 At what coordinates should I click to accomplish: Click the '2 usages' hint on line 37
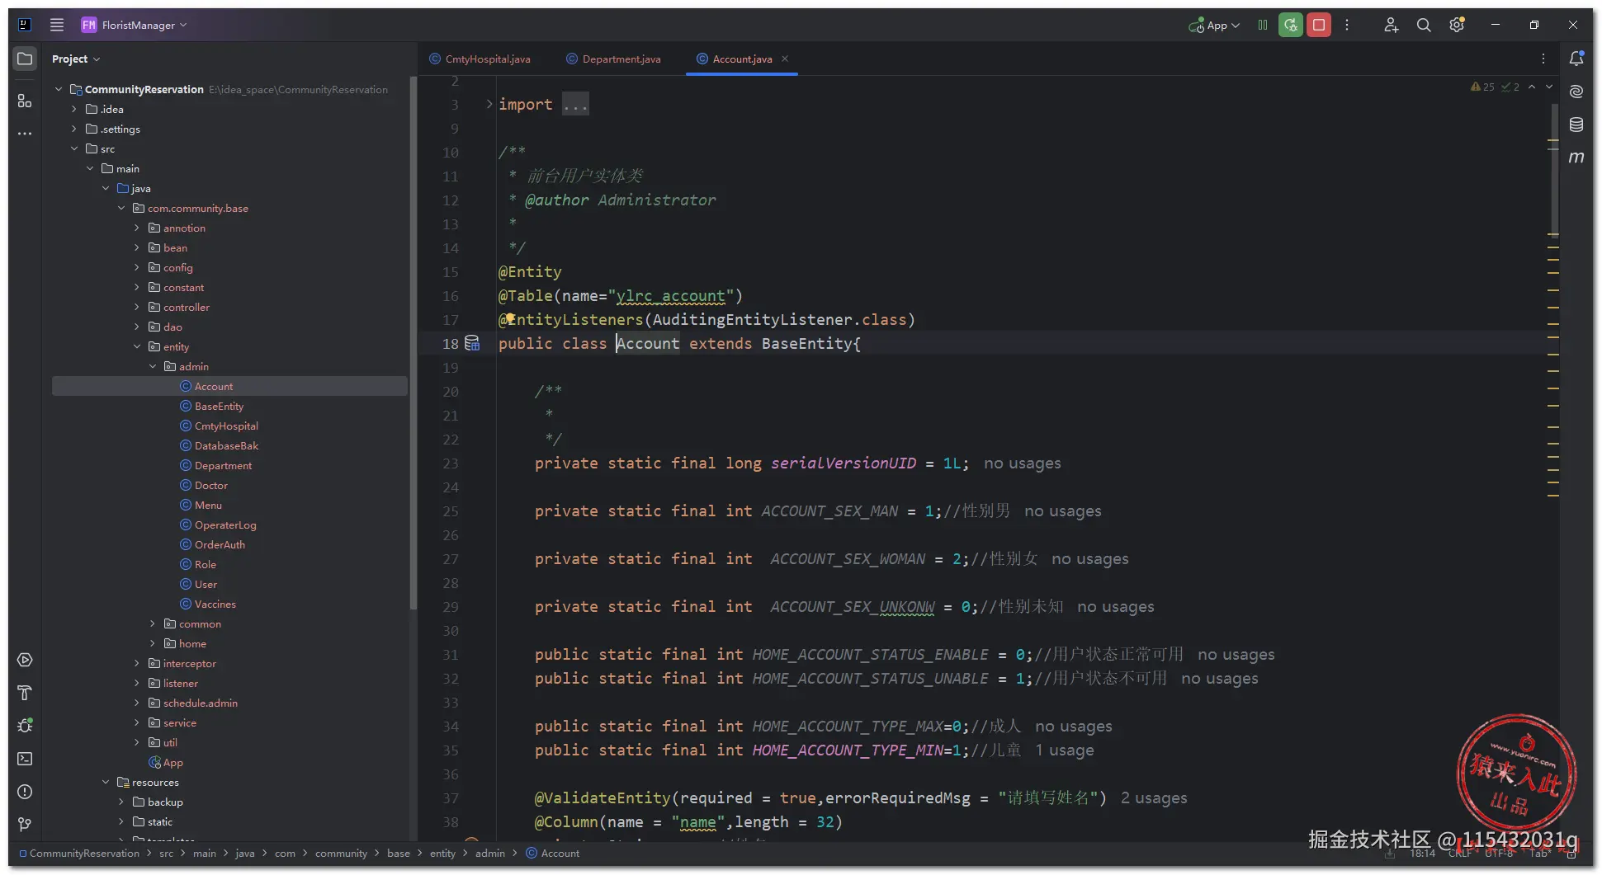[1154, 797]
